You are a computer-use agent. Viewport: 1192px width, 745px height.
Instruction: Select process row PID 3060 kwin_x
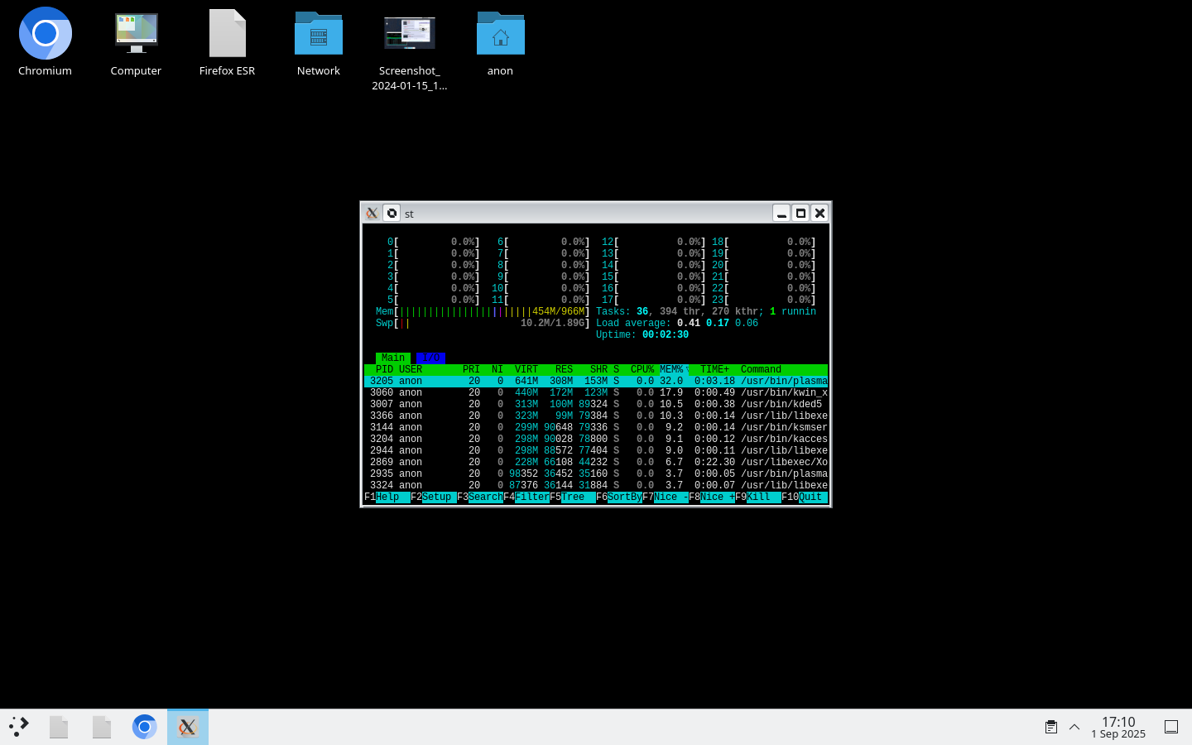pyautogui.click(x=596, y=392)
